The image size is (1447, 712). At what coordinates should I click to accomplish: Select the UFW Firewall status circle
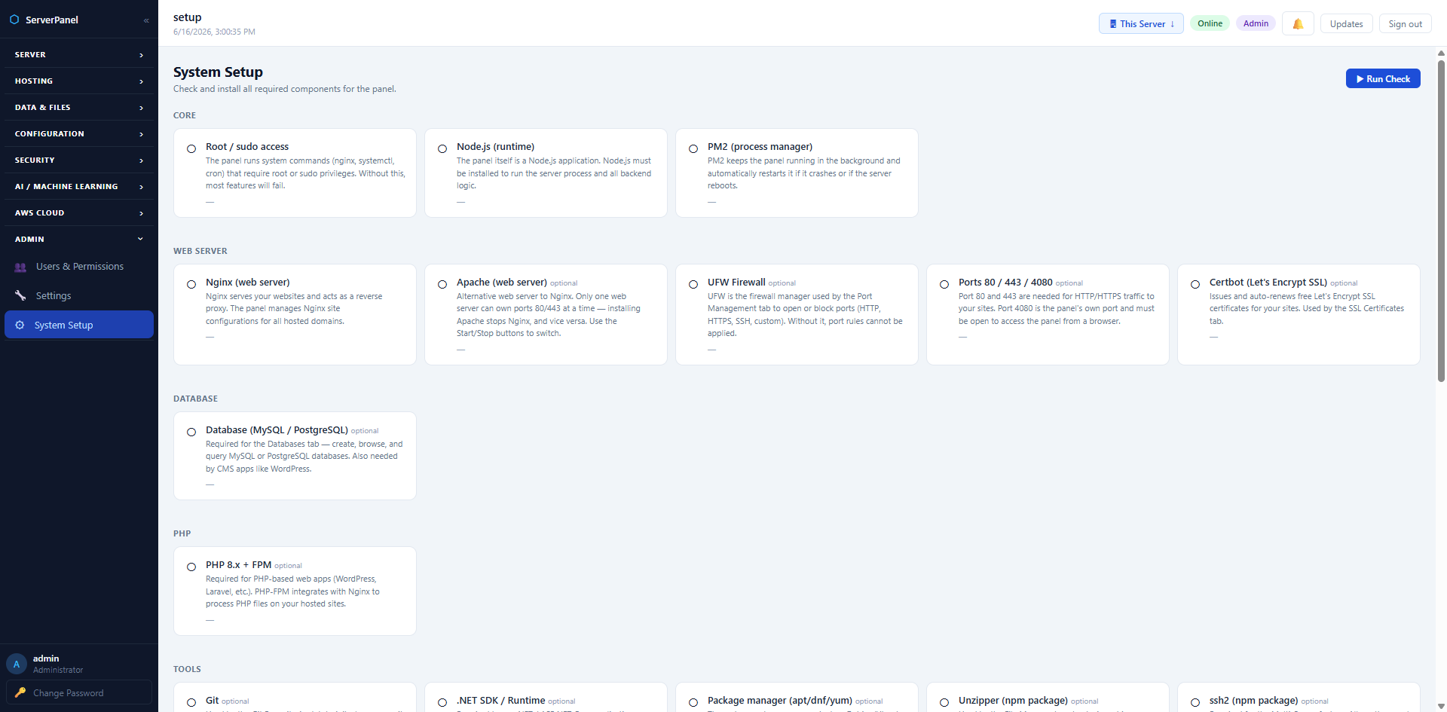point(693,285)
